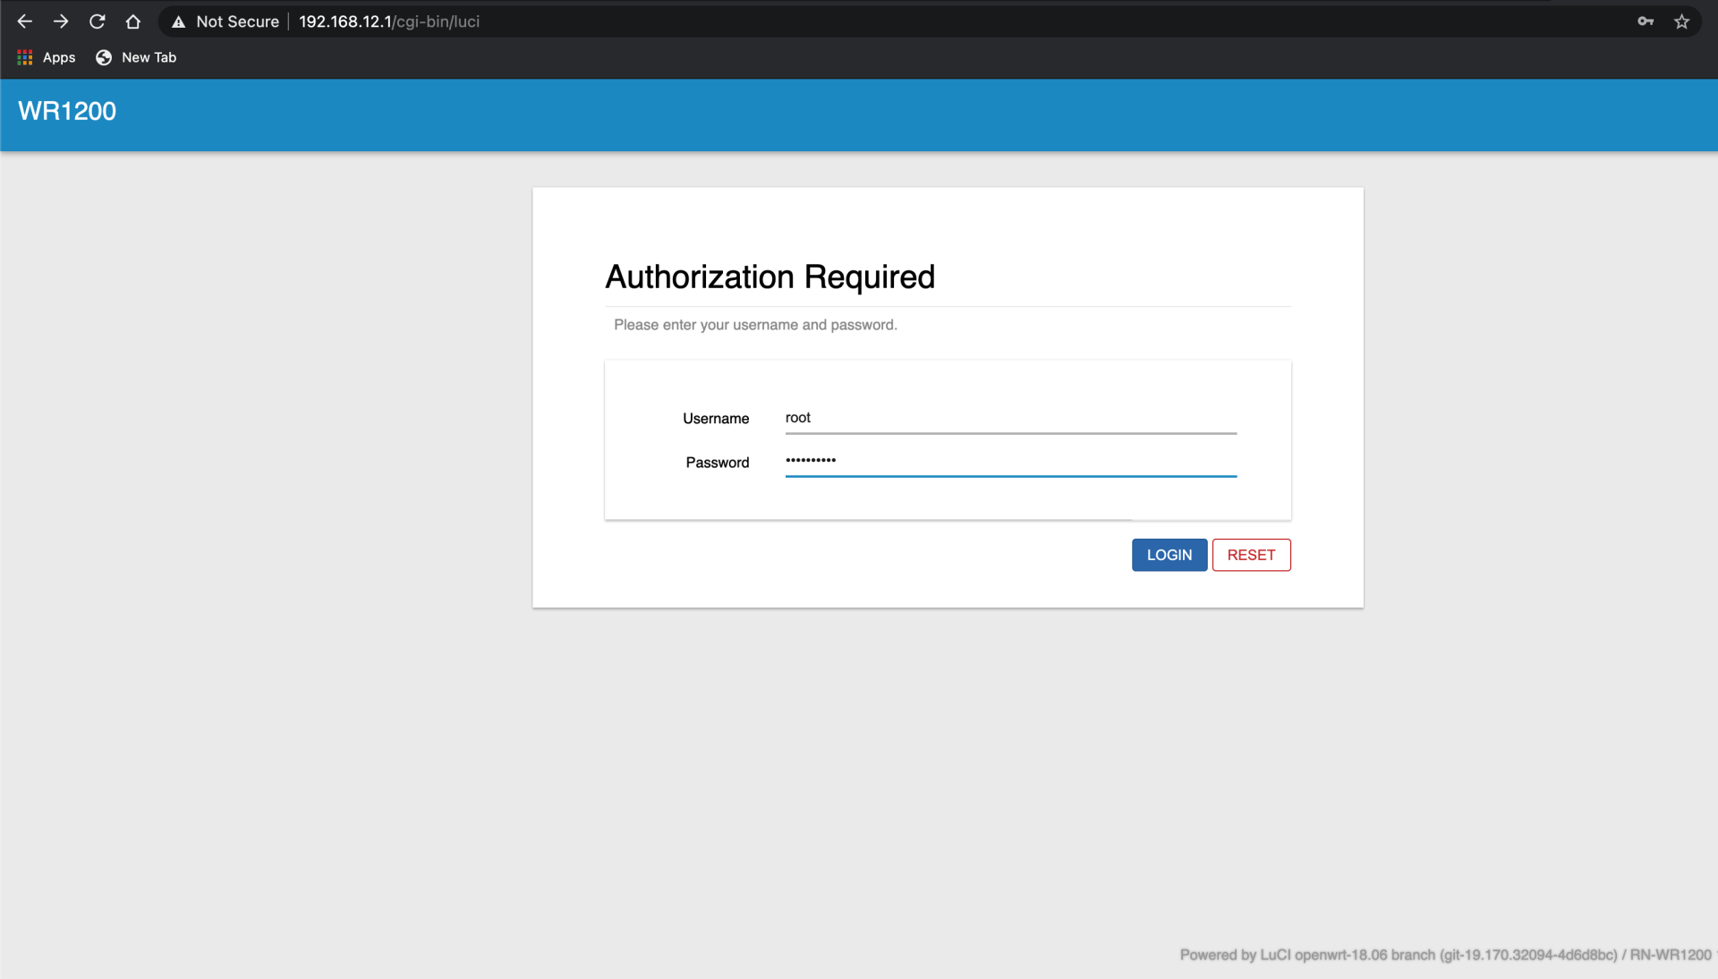The width and height of the screenshot is (1718, 979).
Task: Click the home navigation icon
Action: pos(132,21)
